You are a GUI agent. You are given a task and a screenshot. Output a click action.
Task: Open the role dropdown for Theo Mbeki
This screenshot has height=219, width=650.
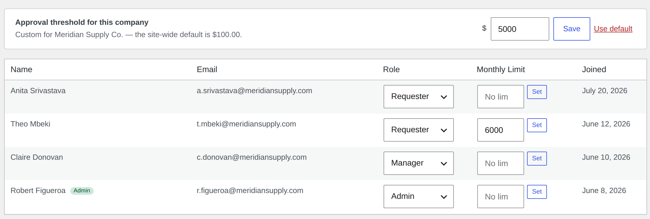(x=418, y=130)
